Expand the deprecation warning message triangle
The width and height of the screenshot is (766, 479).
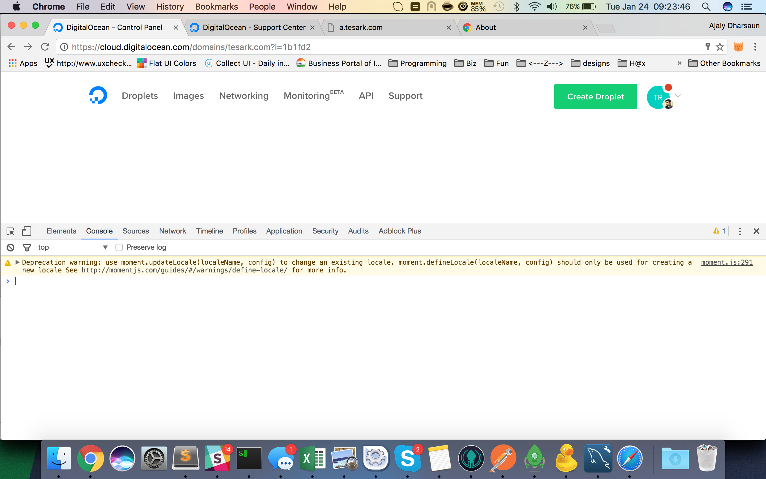[17, 262]
